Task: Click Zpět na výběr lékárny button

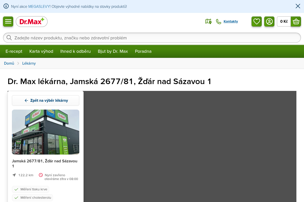Action: click(x=46, y=100)
